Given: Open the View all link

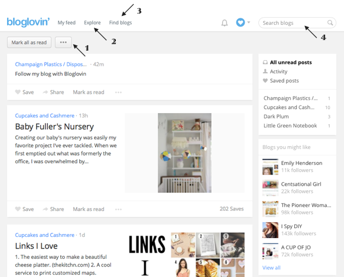Looking at the screenshot, I should click(271, 268).
